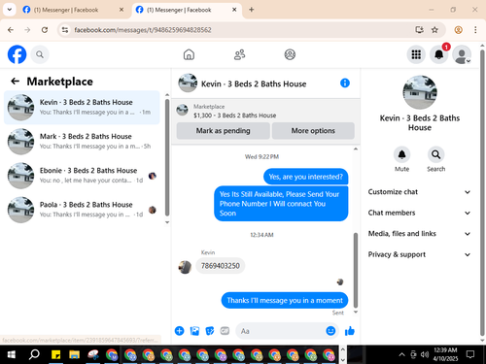Close the first Messenger tab
Screen dimensions: 486x364
click(x=121, y=10)
